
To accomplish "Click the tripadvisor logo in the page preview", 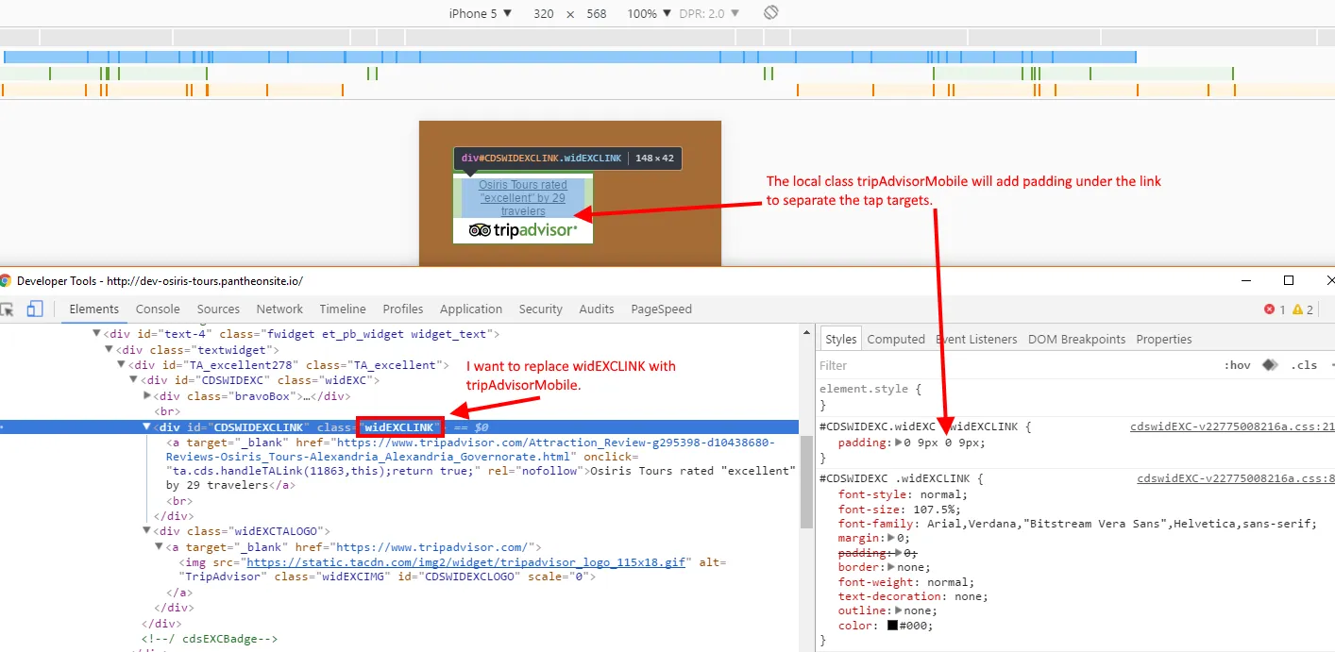I will 522,230.
